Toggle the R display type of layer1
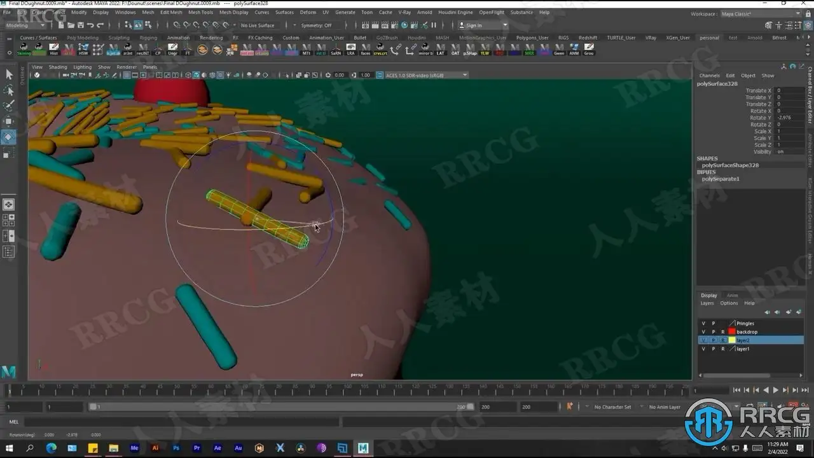The width and height of the screenshot is (814, 458). (722, 349)
